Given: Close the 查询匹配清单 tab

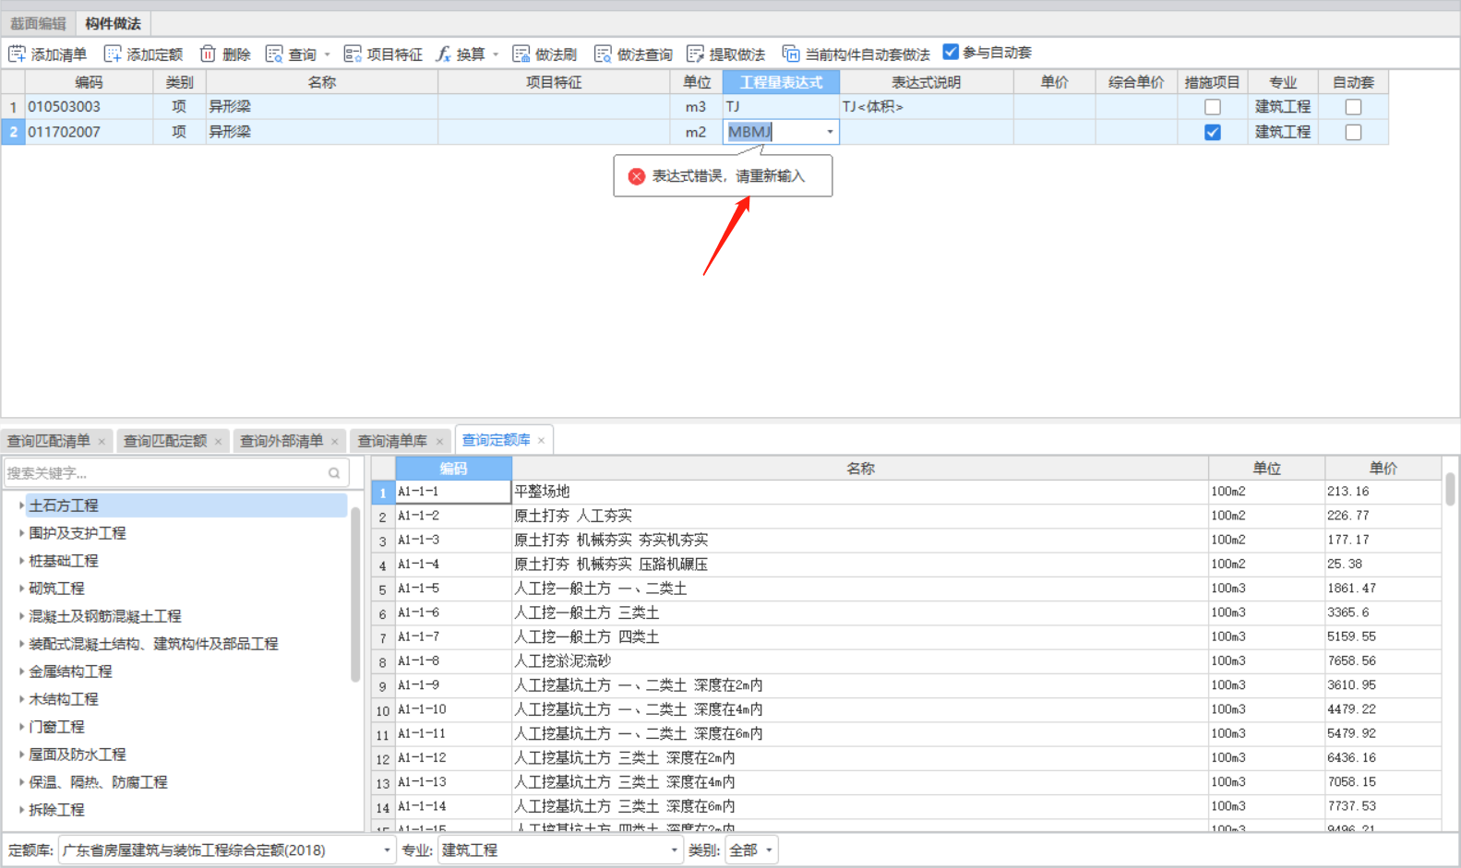Looking at the screenshot, I should 102,442.
